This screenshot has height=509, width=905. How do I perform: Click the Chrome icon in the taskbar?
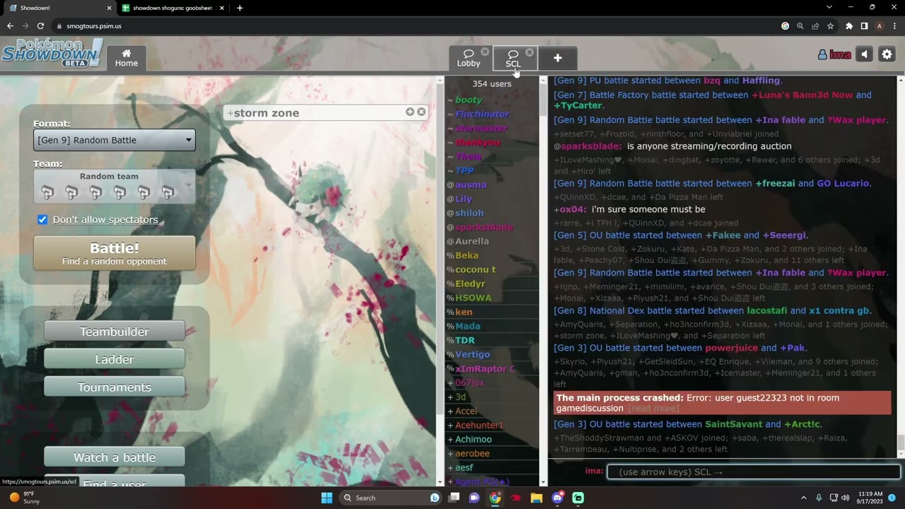495,498
